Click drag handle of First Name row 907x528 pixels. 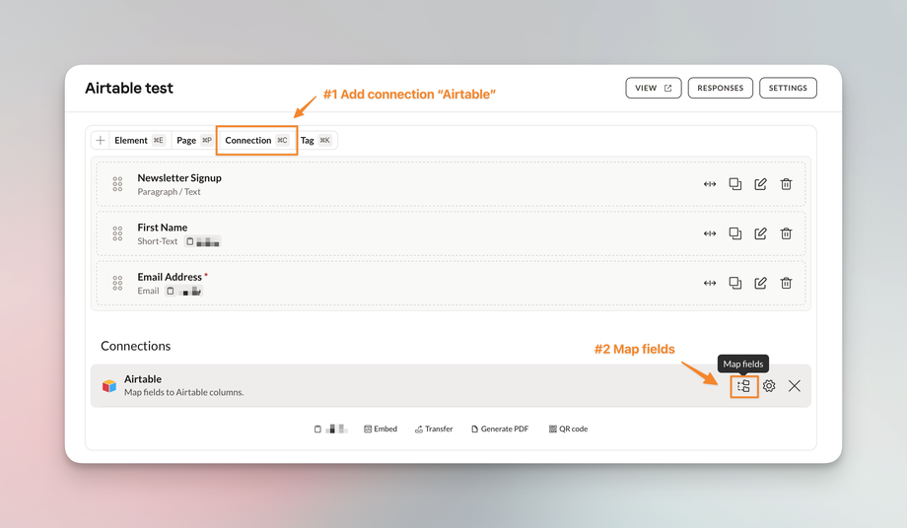[117, 233]
